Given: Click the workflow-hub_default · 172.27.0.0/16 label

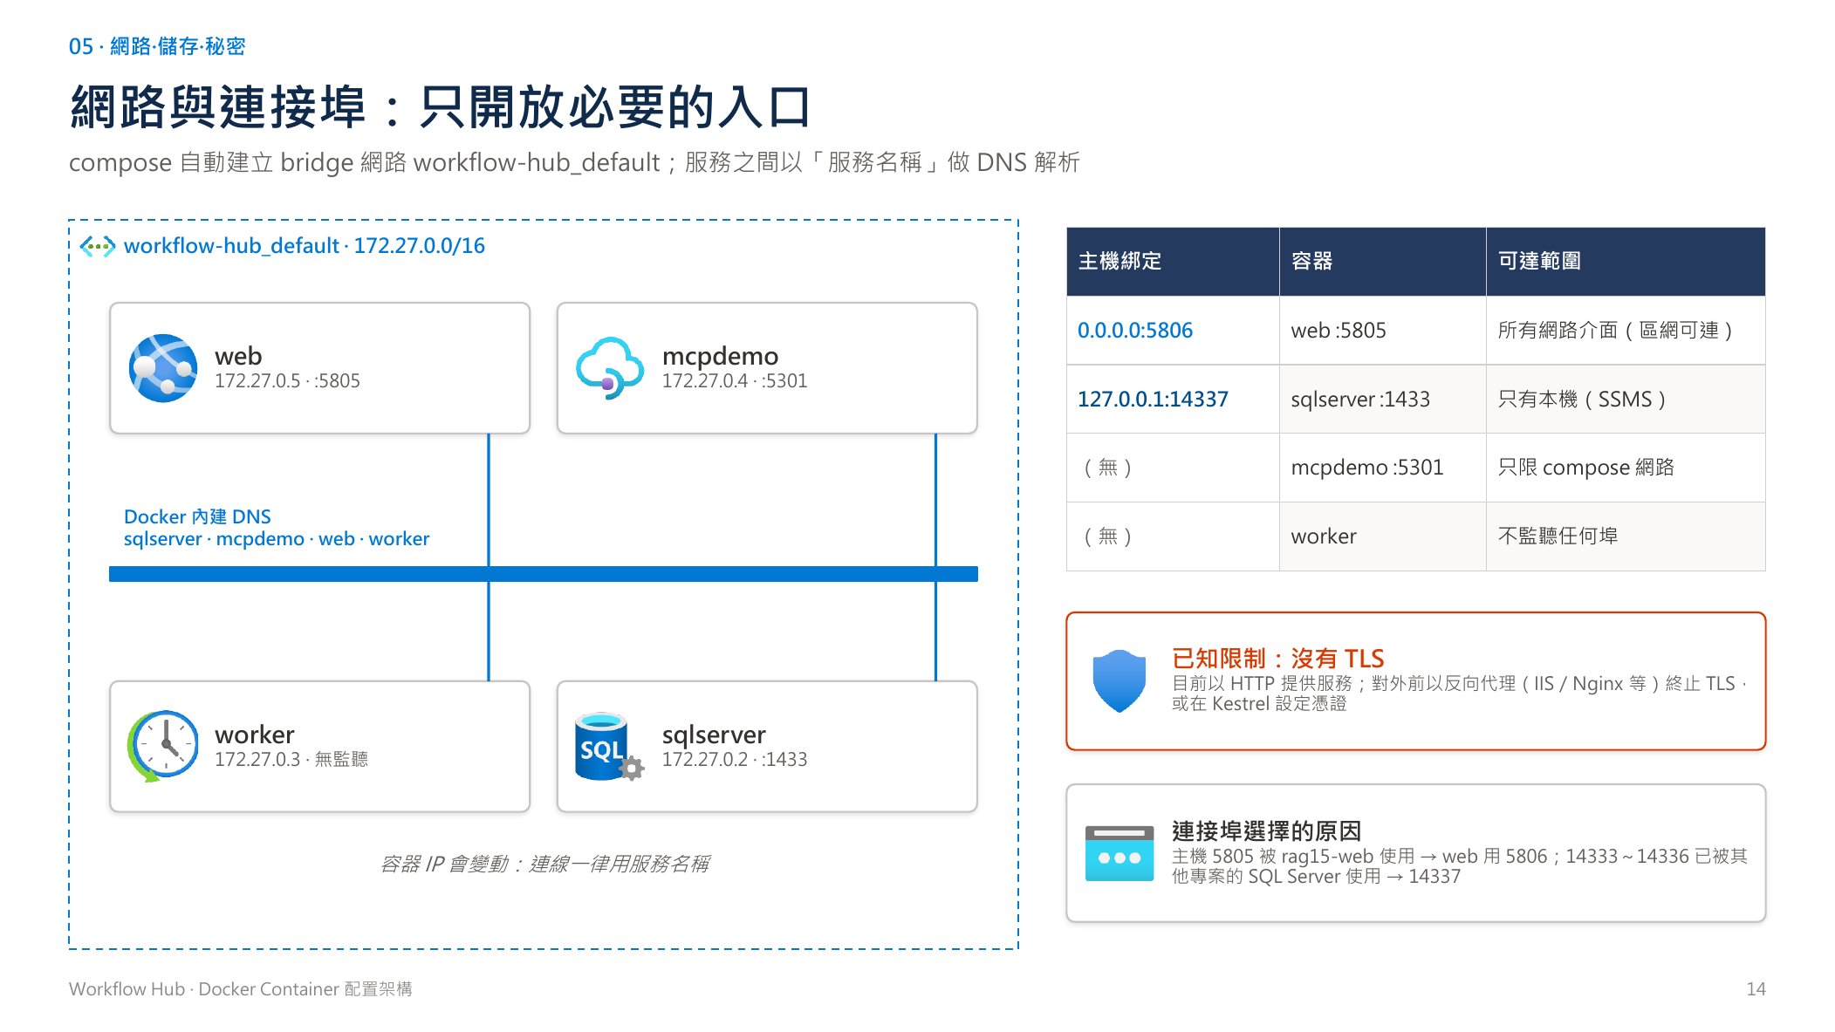Looking at the screenshot, I should [x=304, y=246].
